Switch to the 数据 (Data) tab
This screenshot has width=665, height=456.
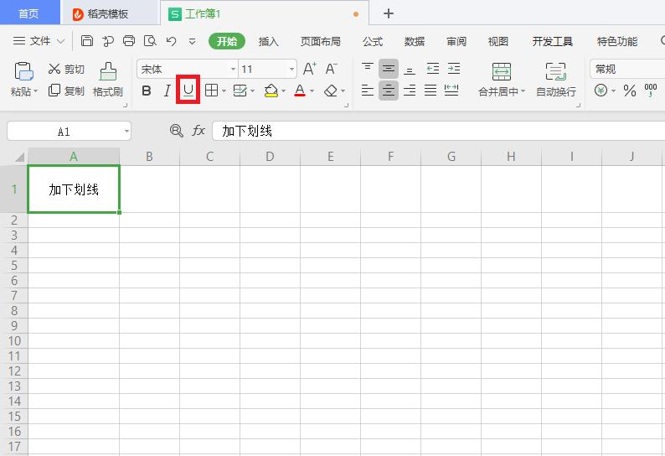point(415,41)
